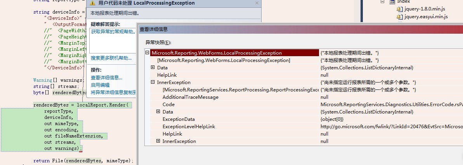This screenshot has width=463, height=165.
Task: Select the AdditionalTraceMessage row
Action: click(x=303, y=97)
